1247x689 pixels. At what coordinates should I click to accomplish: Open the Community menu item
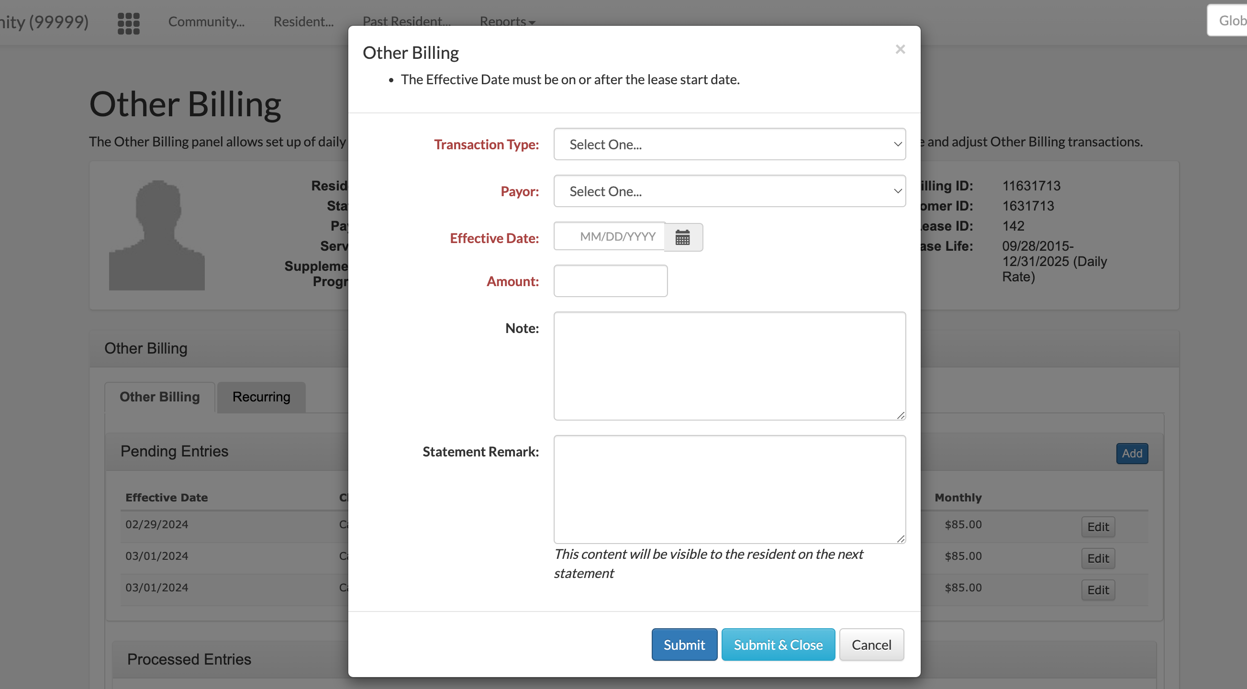[x=206, y=22]
